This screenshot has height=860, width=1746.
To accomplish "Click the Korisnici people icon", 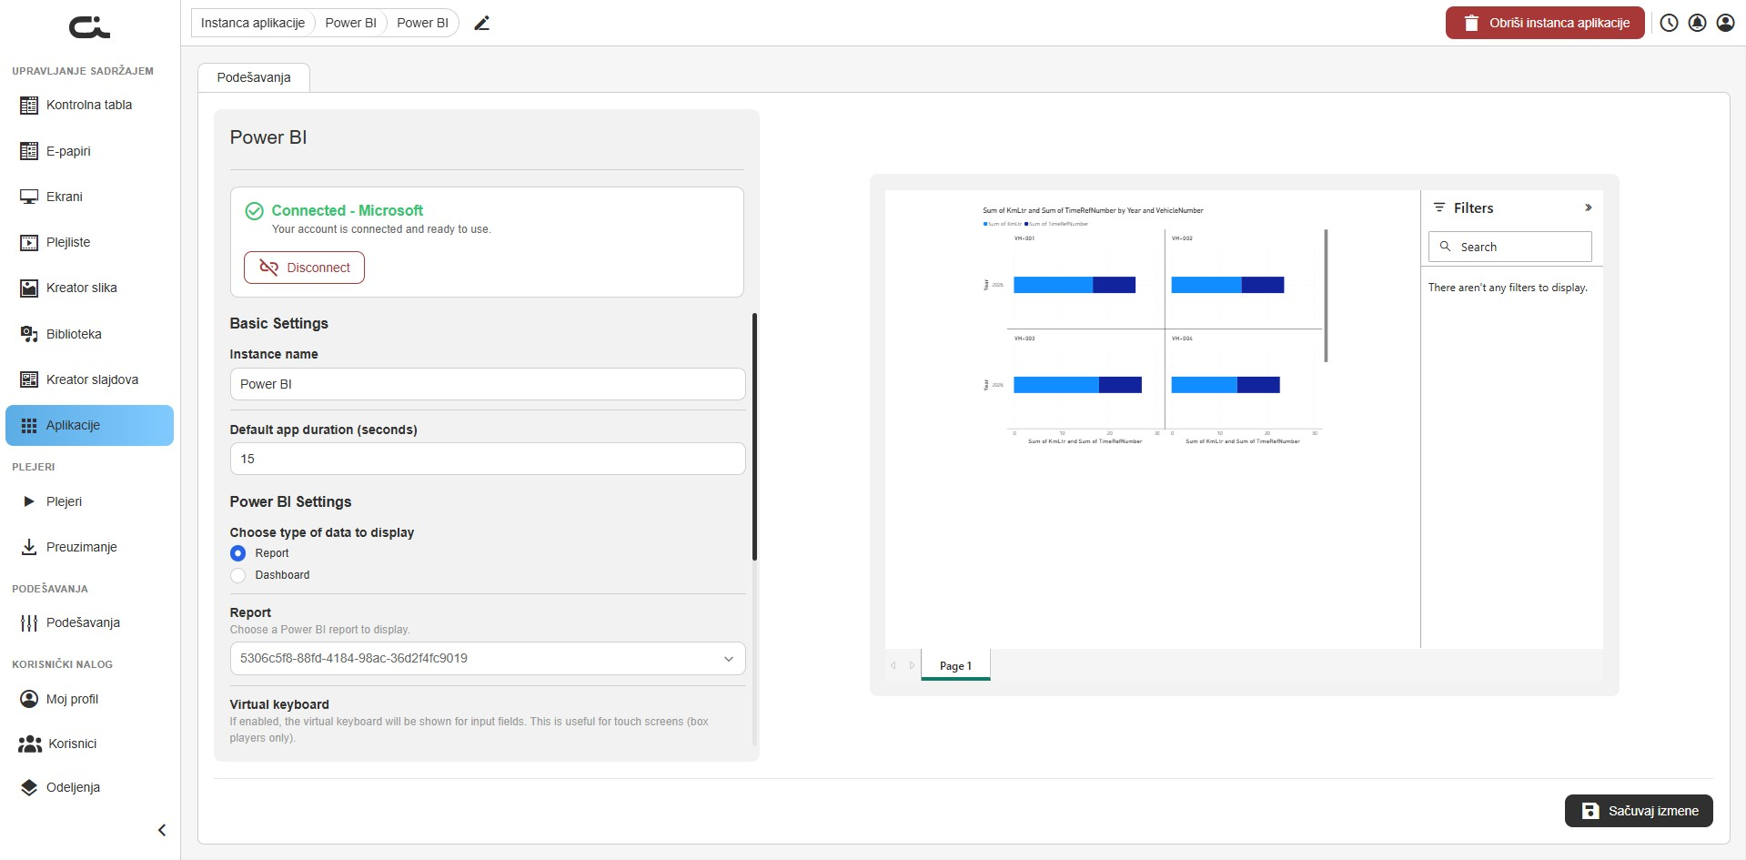I will (x=30, y=744).
